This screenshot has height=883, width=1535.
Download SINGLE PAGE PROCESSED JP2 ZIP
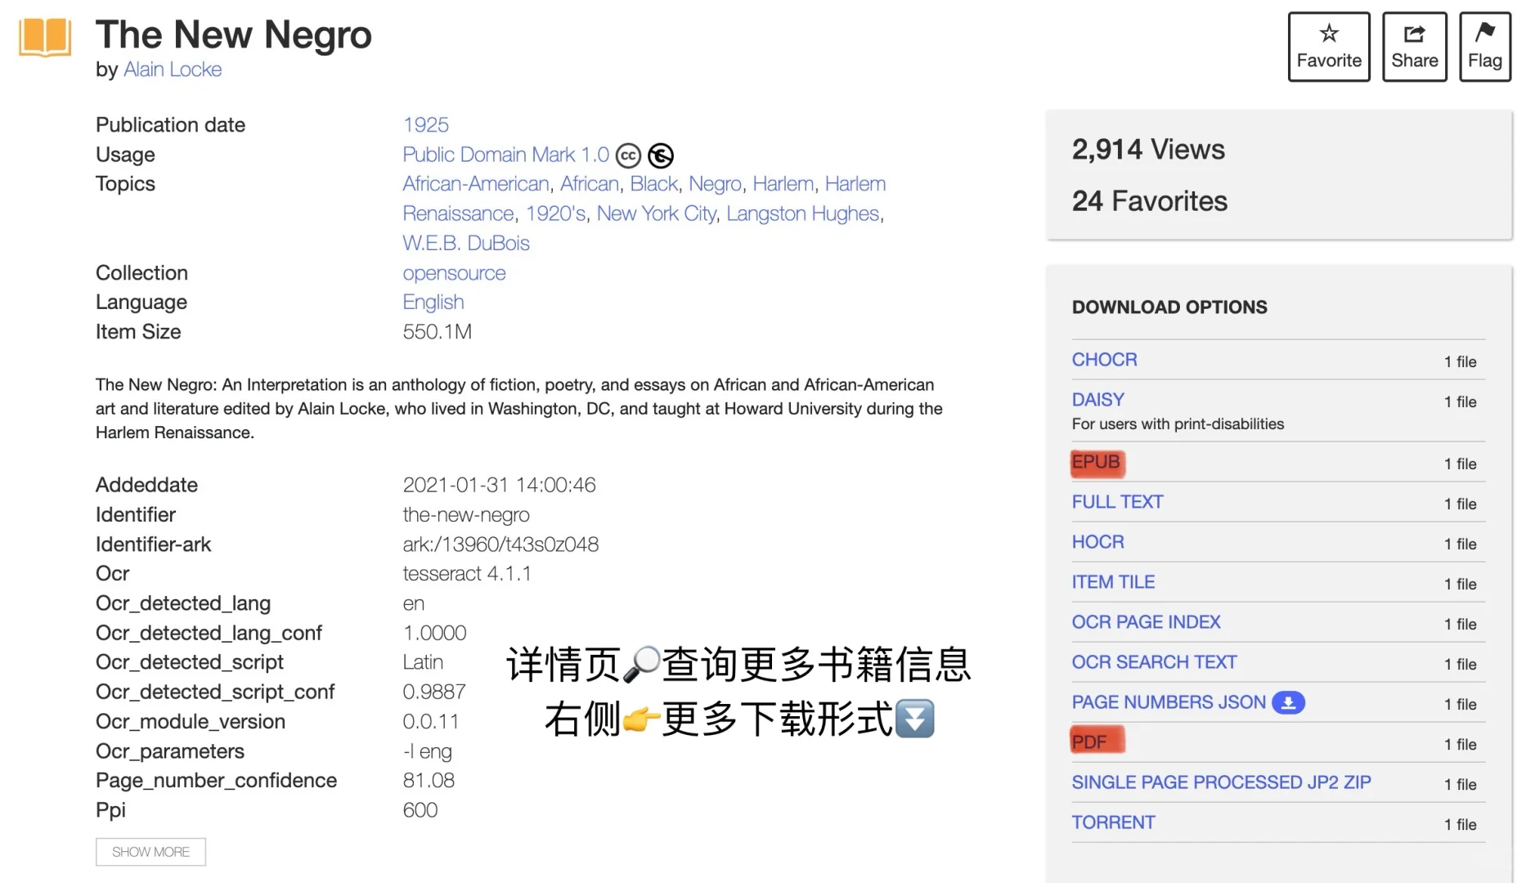1221,782
